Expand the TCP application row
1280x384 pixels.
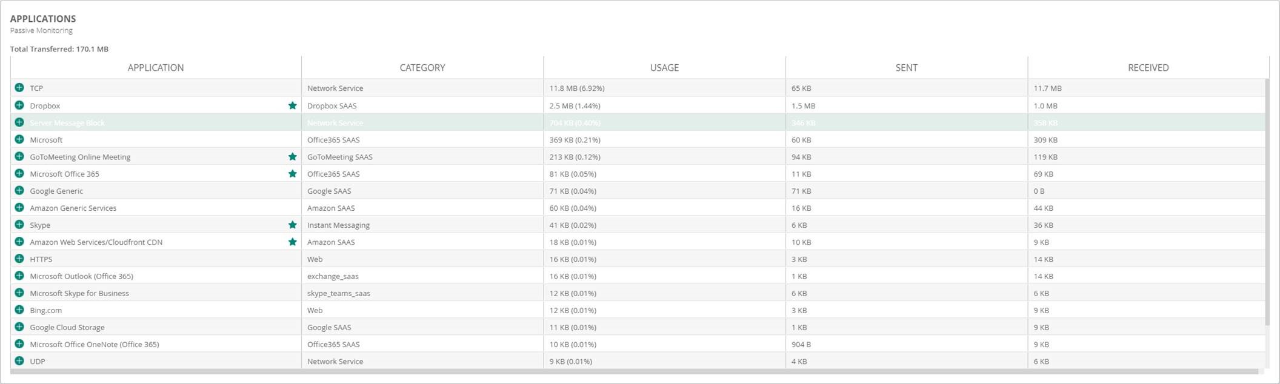[19, 88]
